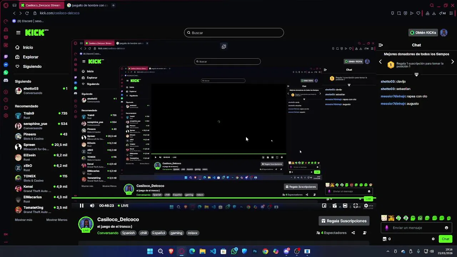Open shotto03 followed channel

(x=41, y=91)
